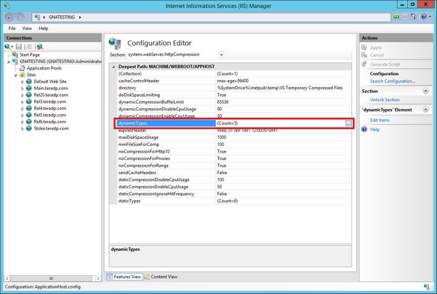This screenshot has height=294, width=437.
Task: Collapse the 'dynamicTypes' Element group
Action: coord(426,109)
